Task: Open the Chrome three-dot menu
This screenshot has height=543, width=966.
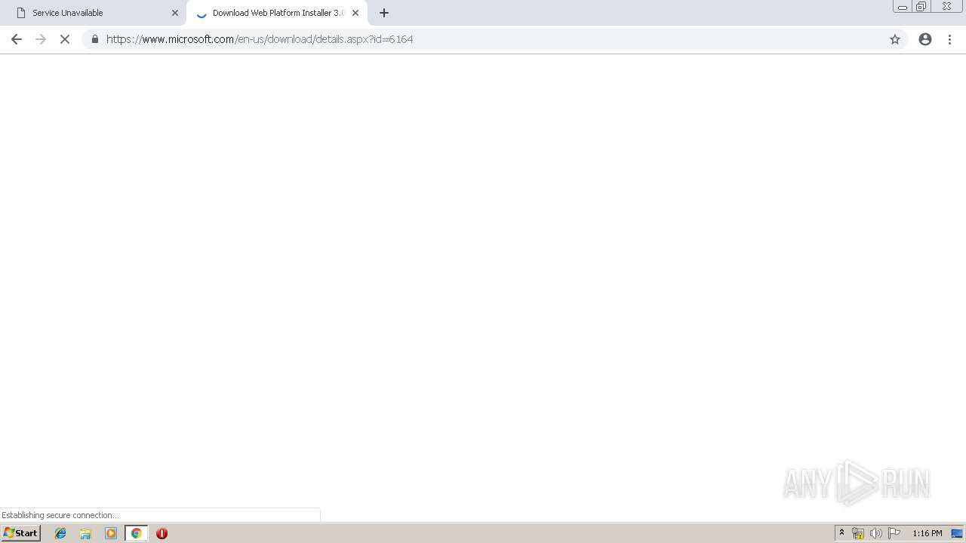Action: click(x=950, y=39)
